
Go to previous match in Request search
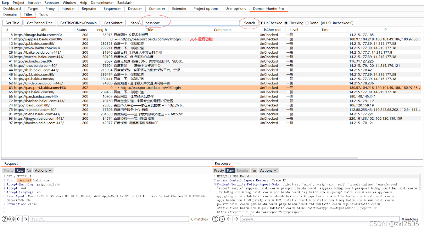[x=19, y=219]
